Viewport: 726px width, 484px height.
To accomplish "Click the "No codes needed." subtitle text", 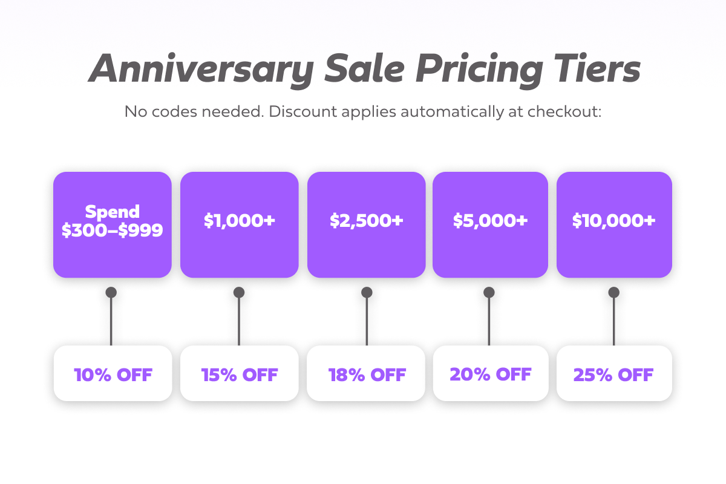I will click(x=189, y=112).
